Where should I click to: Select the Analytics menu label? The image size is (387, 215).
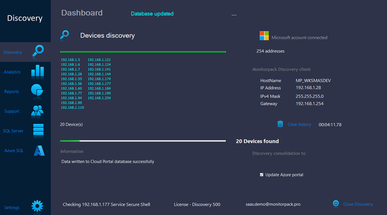coord(12,72)
